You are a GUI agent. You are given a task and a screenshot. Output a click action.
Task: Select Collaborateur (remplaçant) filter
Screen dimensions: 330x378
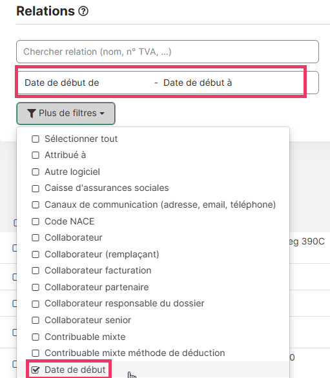(x=36, y=254)
